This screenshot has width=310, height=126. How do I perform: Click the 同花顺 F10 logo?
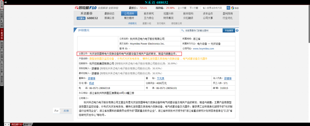(86, 8)
